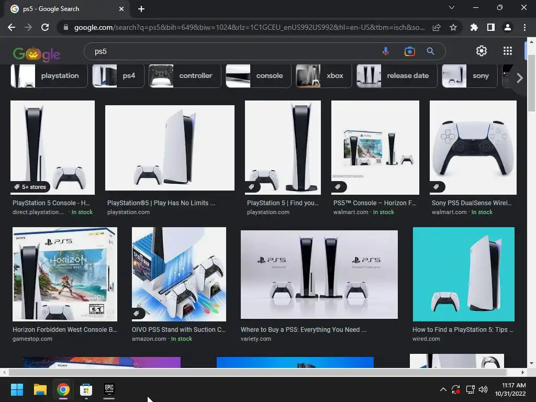
Task: Search by image with camera icon
Action: coord(409,51)
